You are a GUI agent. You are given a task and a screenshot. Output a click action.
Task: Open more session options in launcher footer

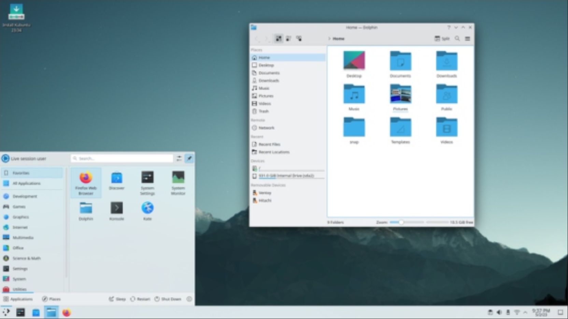189,299
